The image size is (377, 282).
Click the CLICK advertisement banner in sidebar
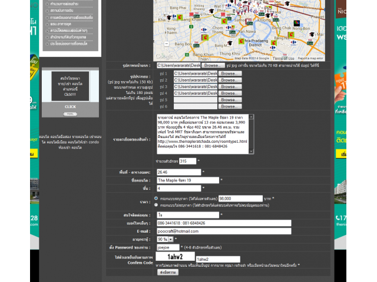[70, 94]
